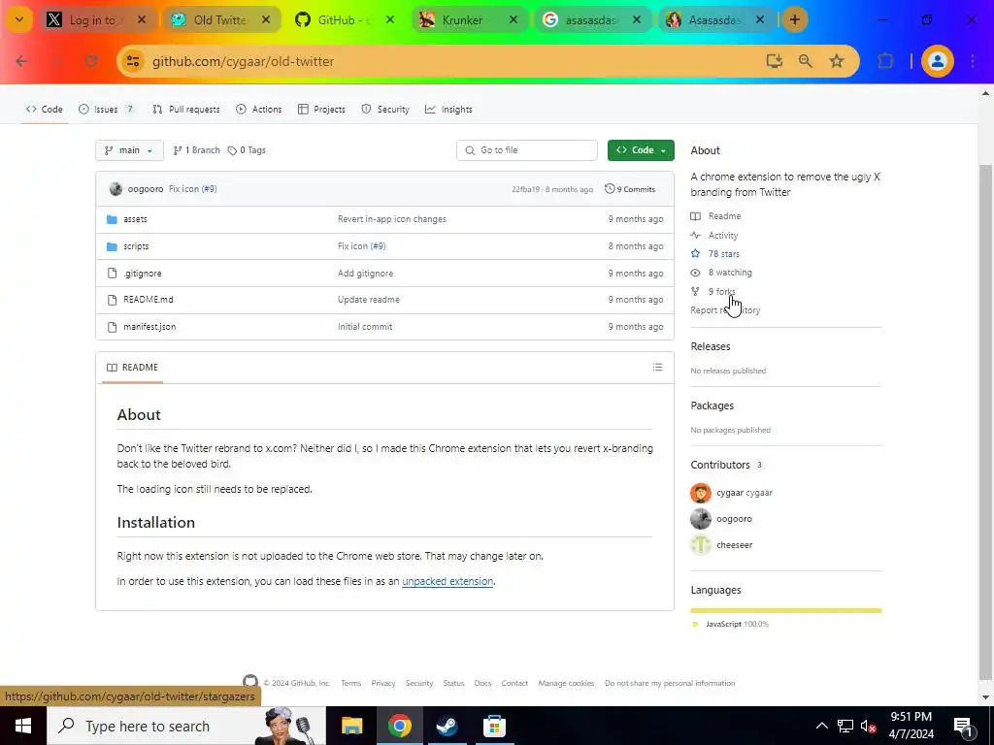Open oogooro's contributor profile in sidebar
Image resolution: width=994 pixels, height=745 pixels.
tap(734, 519)
